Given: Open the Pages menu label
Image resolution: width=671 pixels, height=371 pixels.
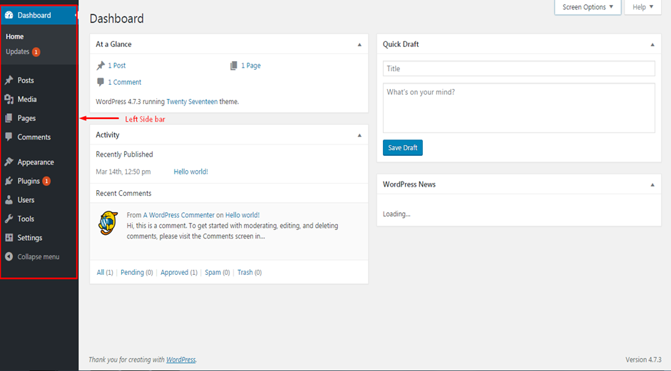Looking at the screenshot, I should pyautogui.click(x=26, y=118).
